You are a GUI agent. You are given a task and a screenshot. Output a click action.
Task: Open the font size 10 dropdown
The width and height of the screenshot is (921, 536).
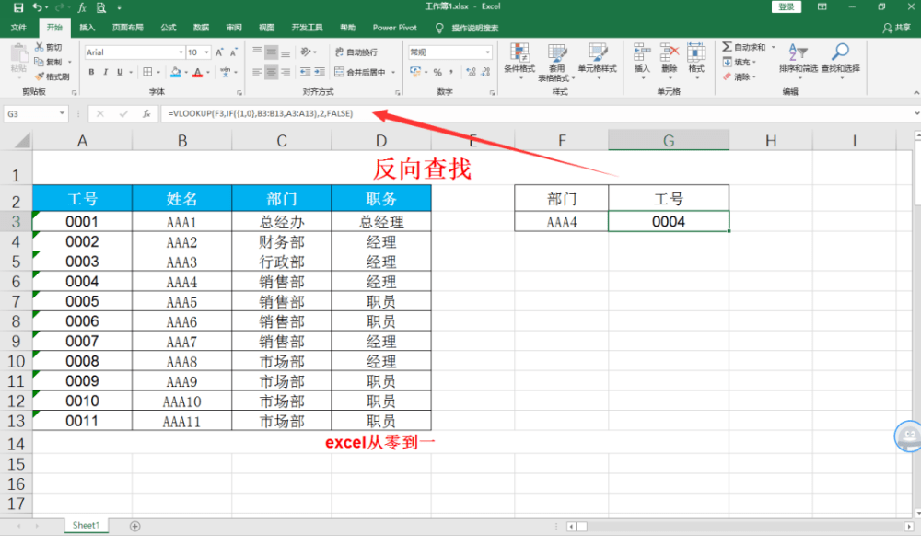click(x=206, y=52)
